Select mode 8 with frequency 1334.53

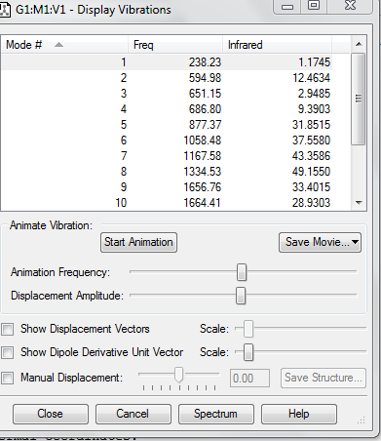167,172
